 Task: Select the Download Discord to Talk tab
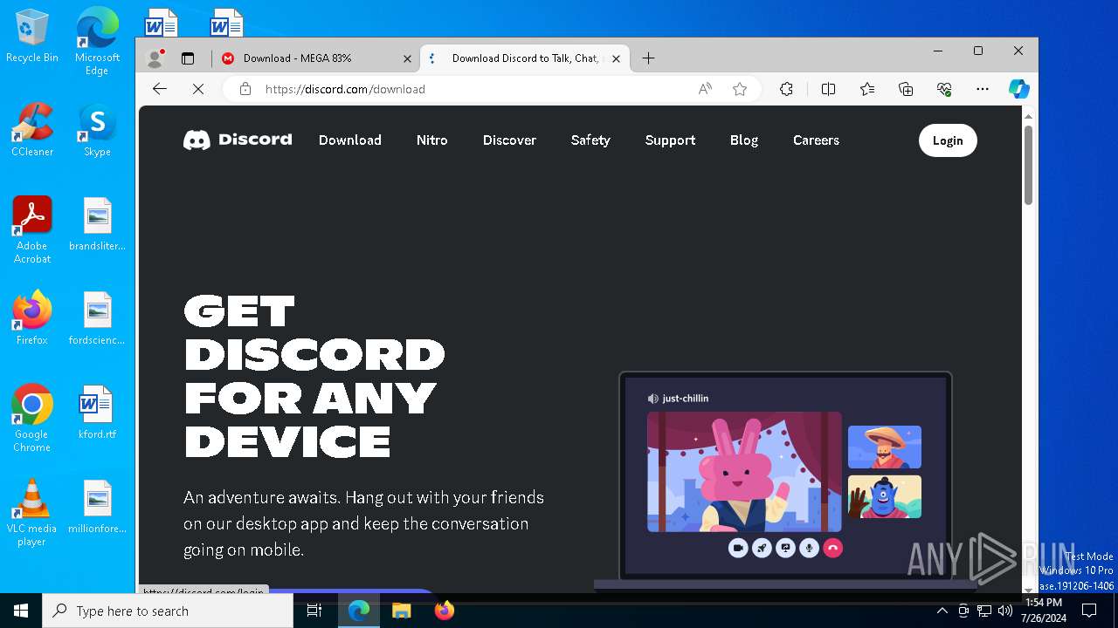[525, 58]
